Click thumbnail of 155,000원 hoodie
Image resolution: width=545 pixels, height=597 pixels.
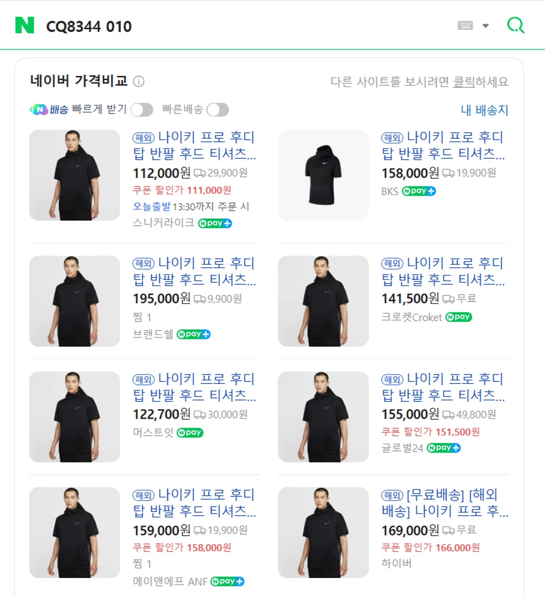point(323,417)
